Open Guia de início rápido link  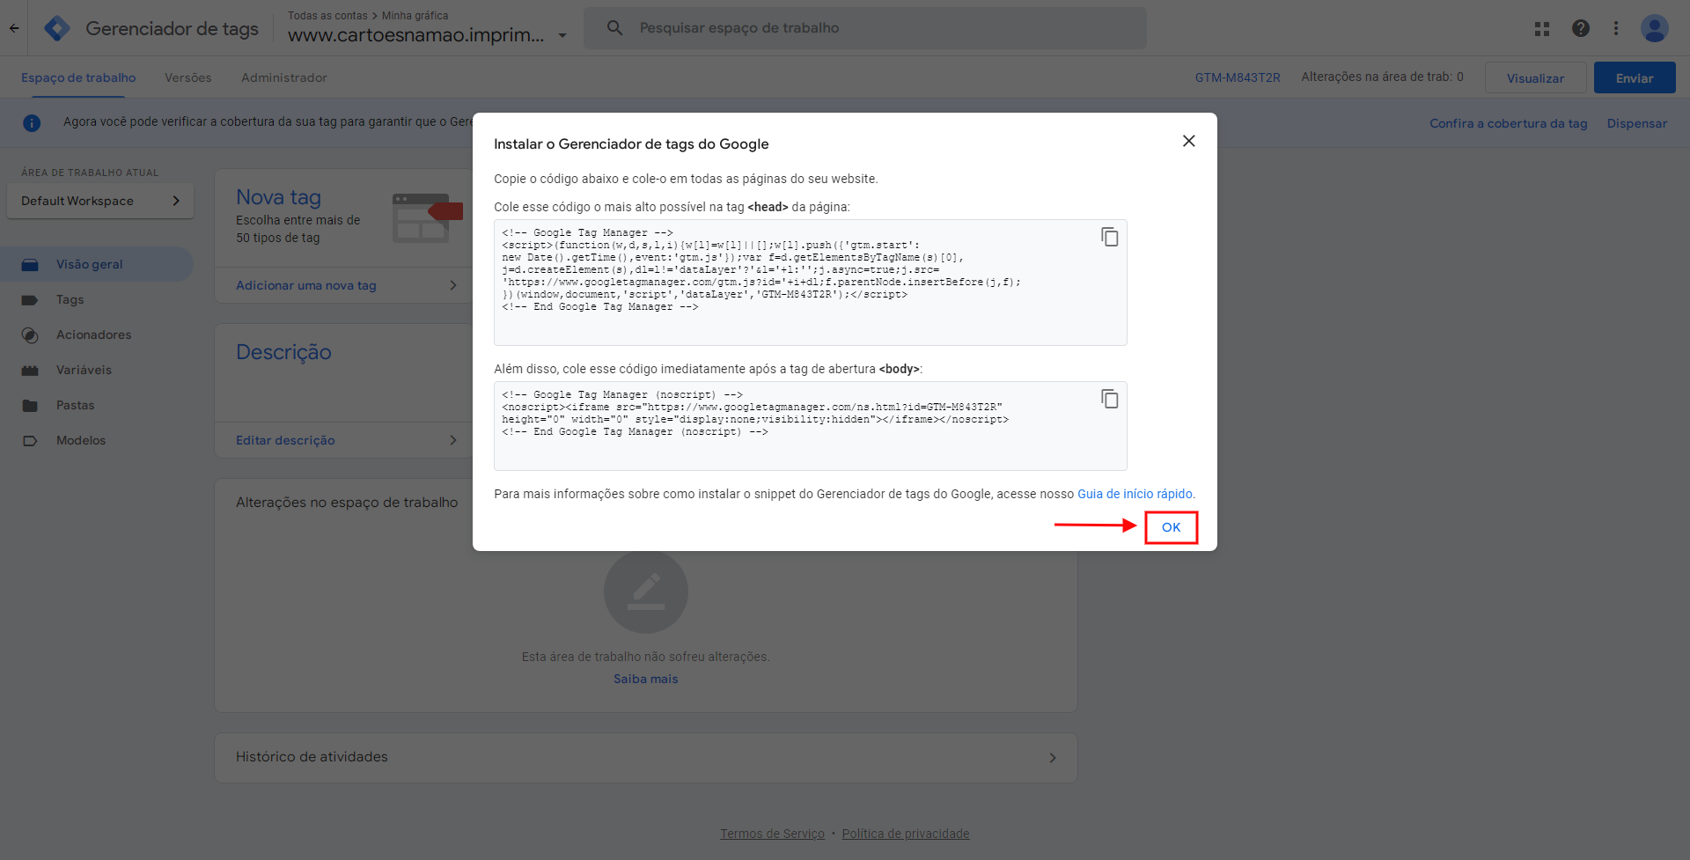[1135, 494]
